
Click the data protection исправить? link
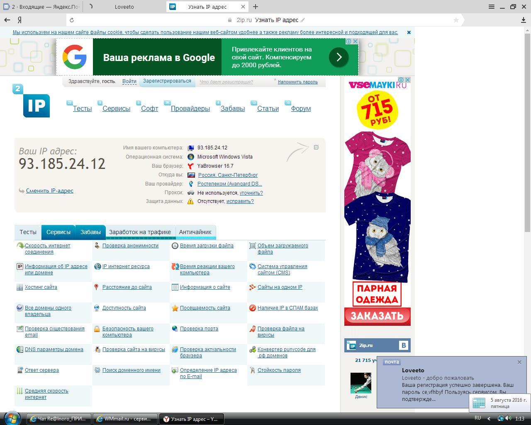240,201
